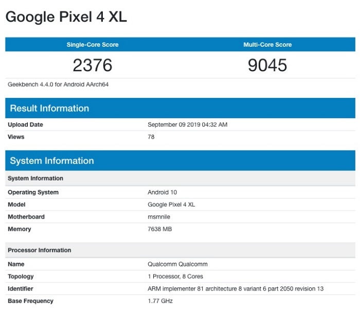This screenshot has height=311, width=360.
Task: Select the views count 78
Action: pyautogui.click(x=151, y=137)
